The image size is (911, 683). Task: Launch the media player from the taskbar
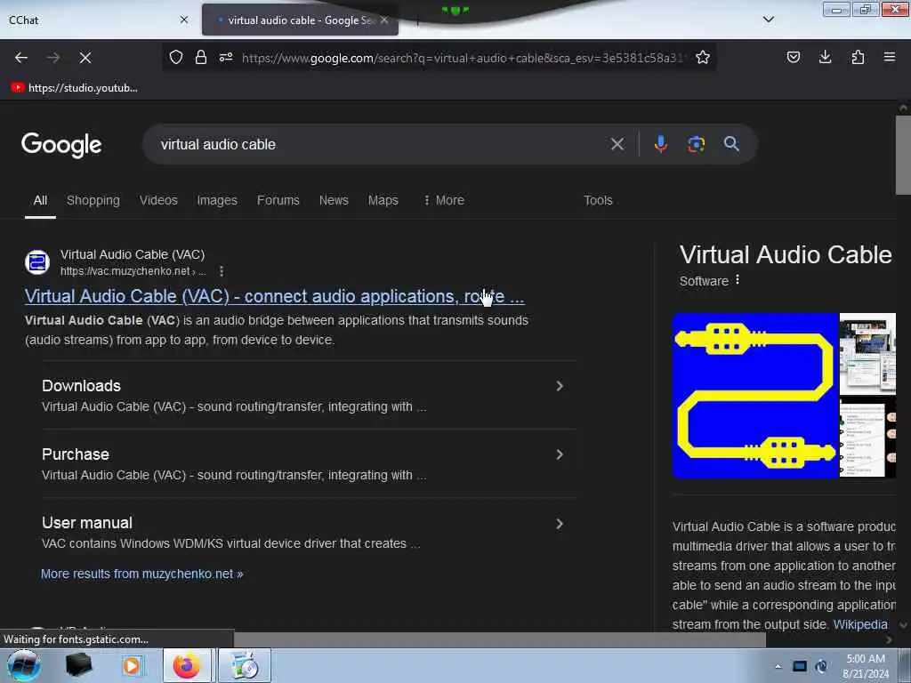pos(132,665)
